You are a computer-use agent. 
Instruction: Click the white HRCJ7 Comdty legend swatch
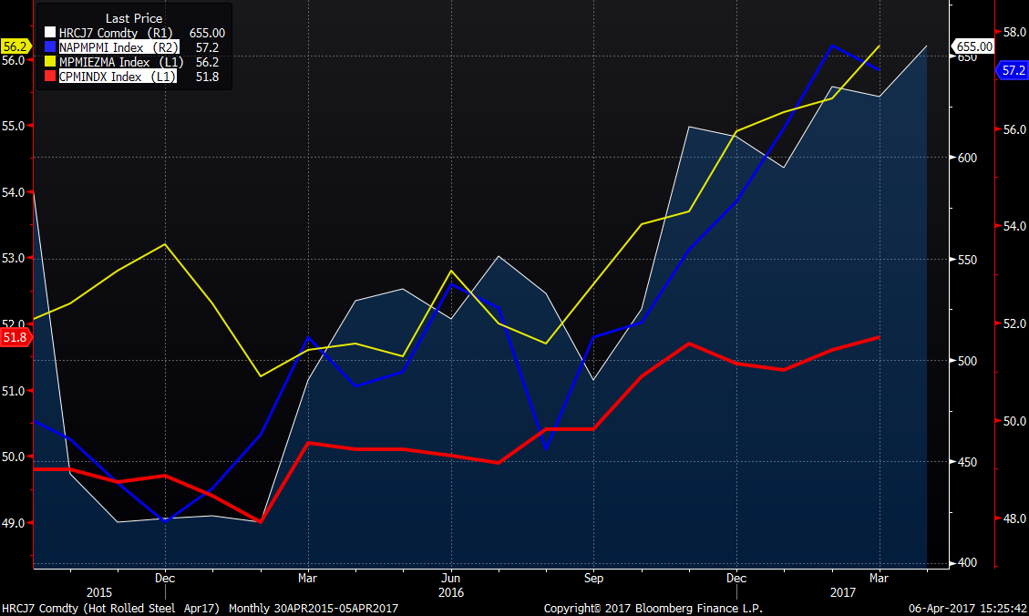tap(50, 33)
